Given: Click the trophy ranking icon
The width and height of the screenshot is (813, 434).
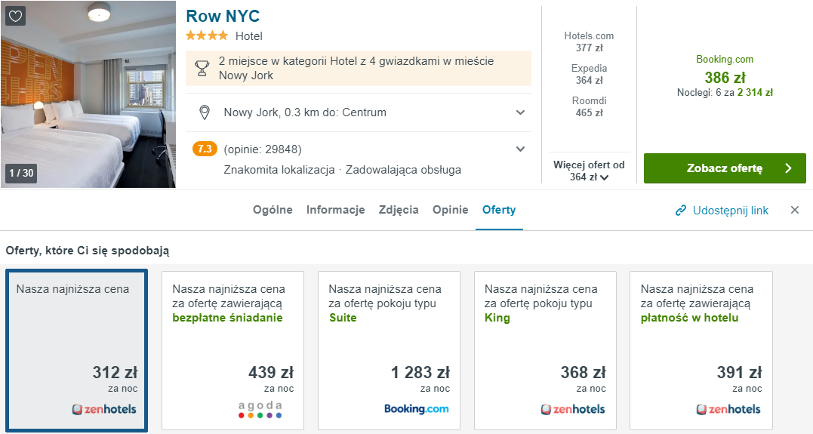Looking at the screenshot, I should pos(202,68).
